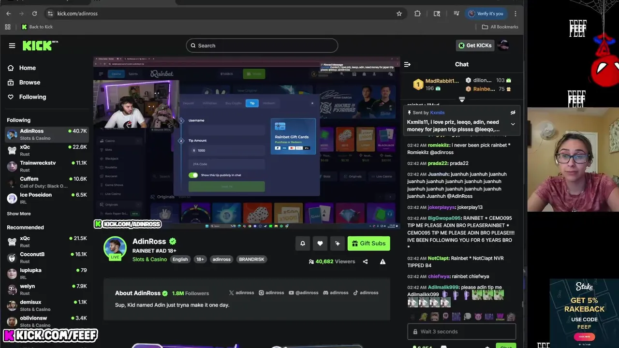Open @adinross YouTube link

[303, 292]
